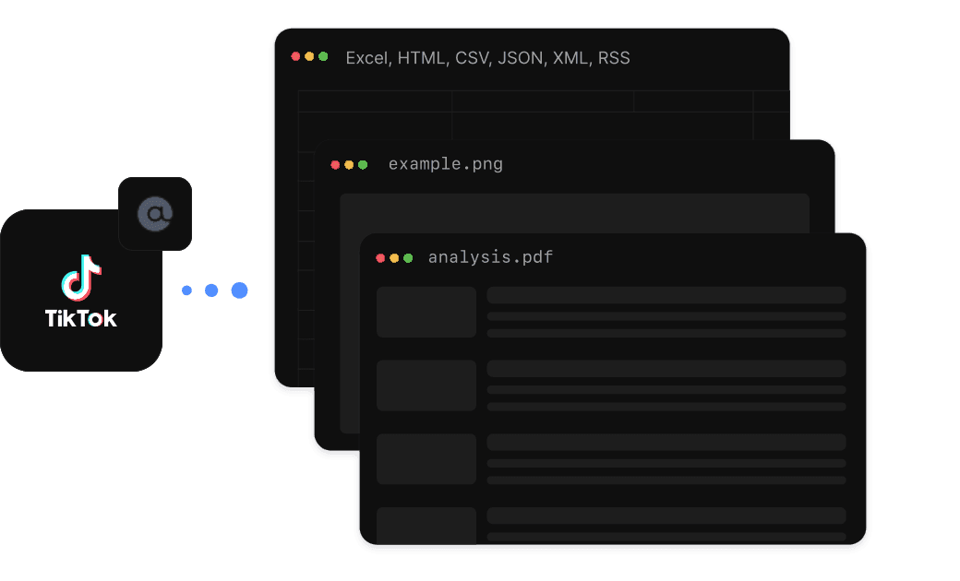This screenshot has width=960, height=581.
Task: Click the @ mention icon badge
Action: point(155,213)
